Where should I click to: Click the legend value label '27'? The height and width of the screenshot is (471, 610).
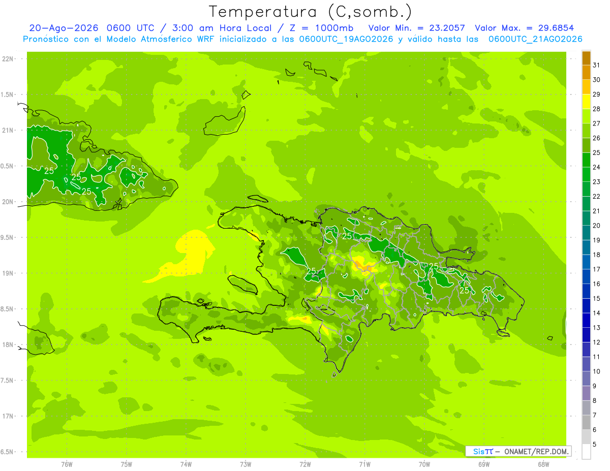coord(597,123)
